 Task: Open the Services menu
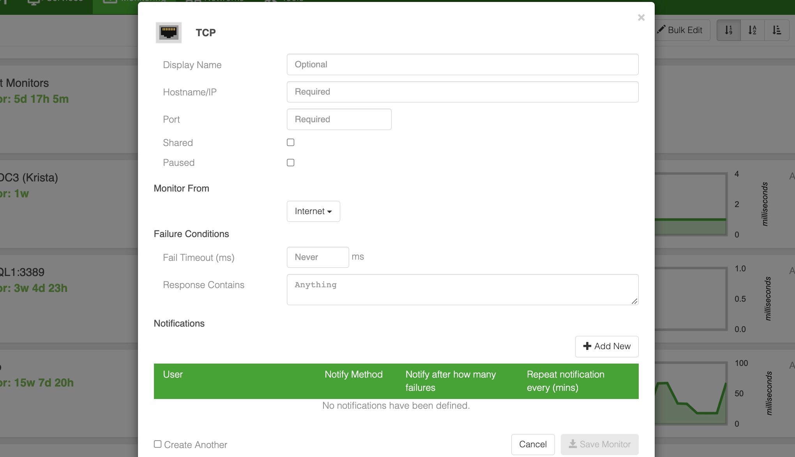55,2
